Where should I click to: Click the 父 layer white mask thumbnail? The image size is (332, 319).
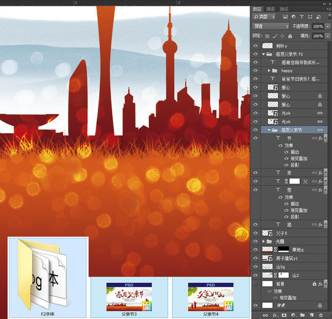[294, 181]
